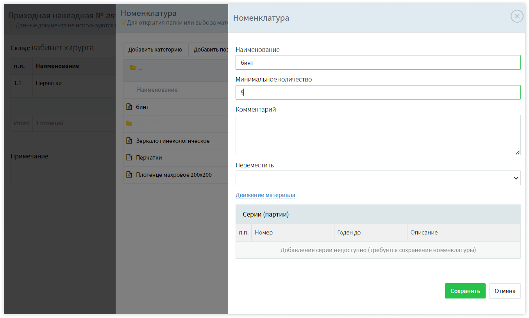Cancel editing with Отмена button
Image resolution: width=529 pixels, height=318 pixels.
click(x=505, y=291)
